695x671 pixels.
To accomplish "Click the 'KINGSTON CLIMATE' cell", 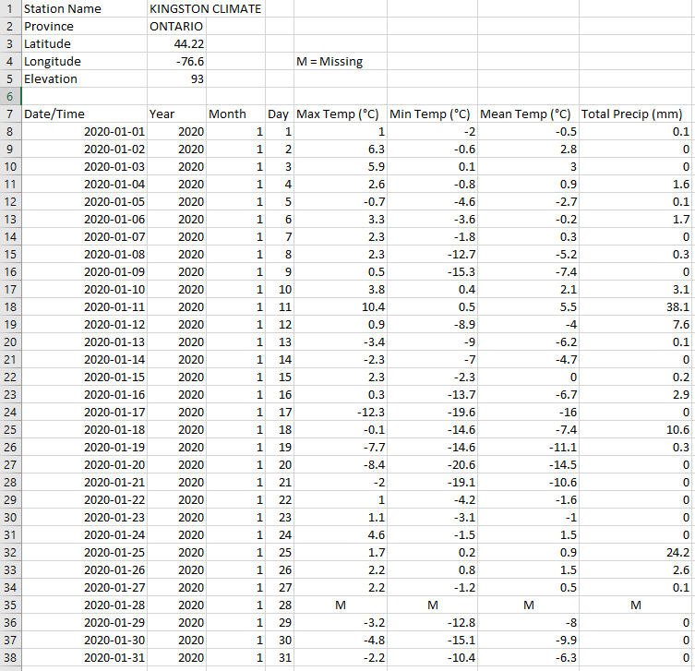I will tap(206, 9).
